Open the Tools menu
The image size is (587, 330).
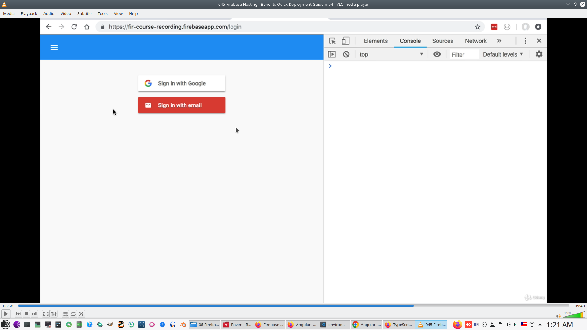click(102, 13)
